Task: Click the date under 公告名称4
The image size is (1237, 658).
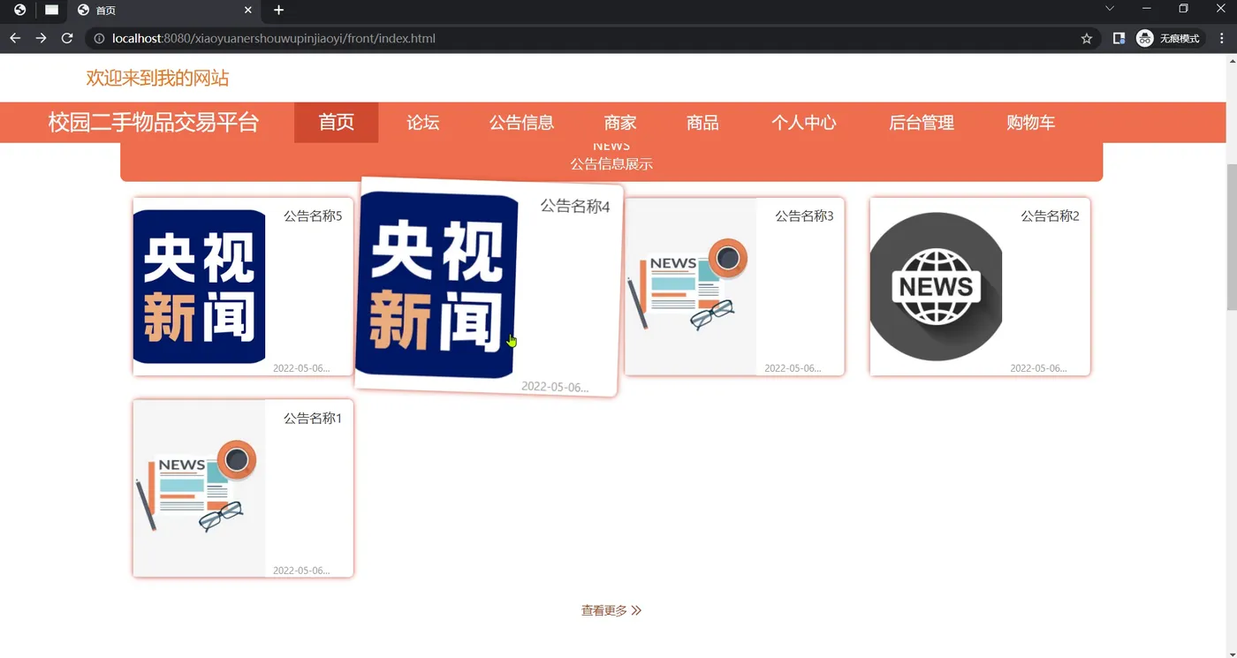Action: 555,387
